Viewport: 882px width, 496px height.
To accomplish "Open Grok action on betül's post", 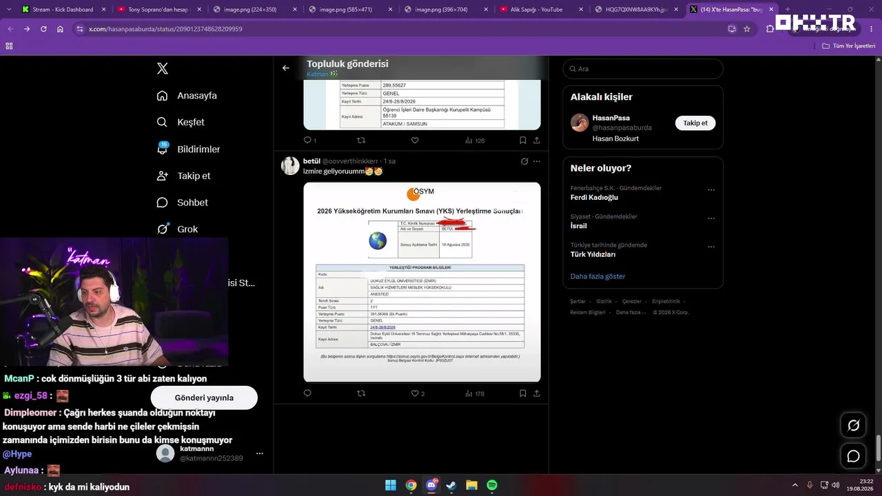I will (524, 161).
